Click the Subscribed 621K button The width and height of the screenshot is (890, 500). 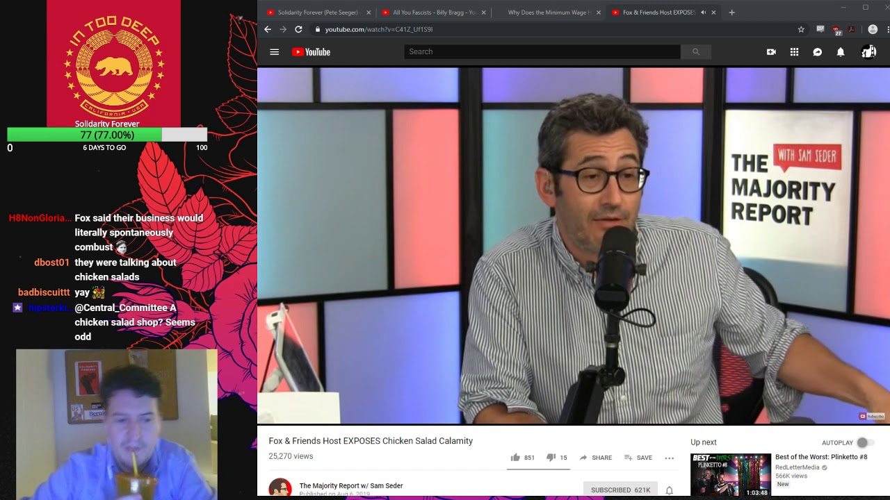point(620,490)
